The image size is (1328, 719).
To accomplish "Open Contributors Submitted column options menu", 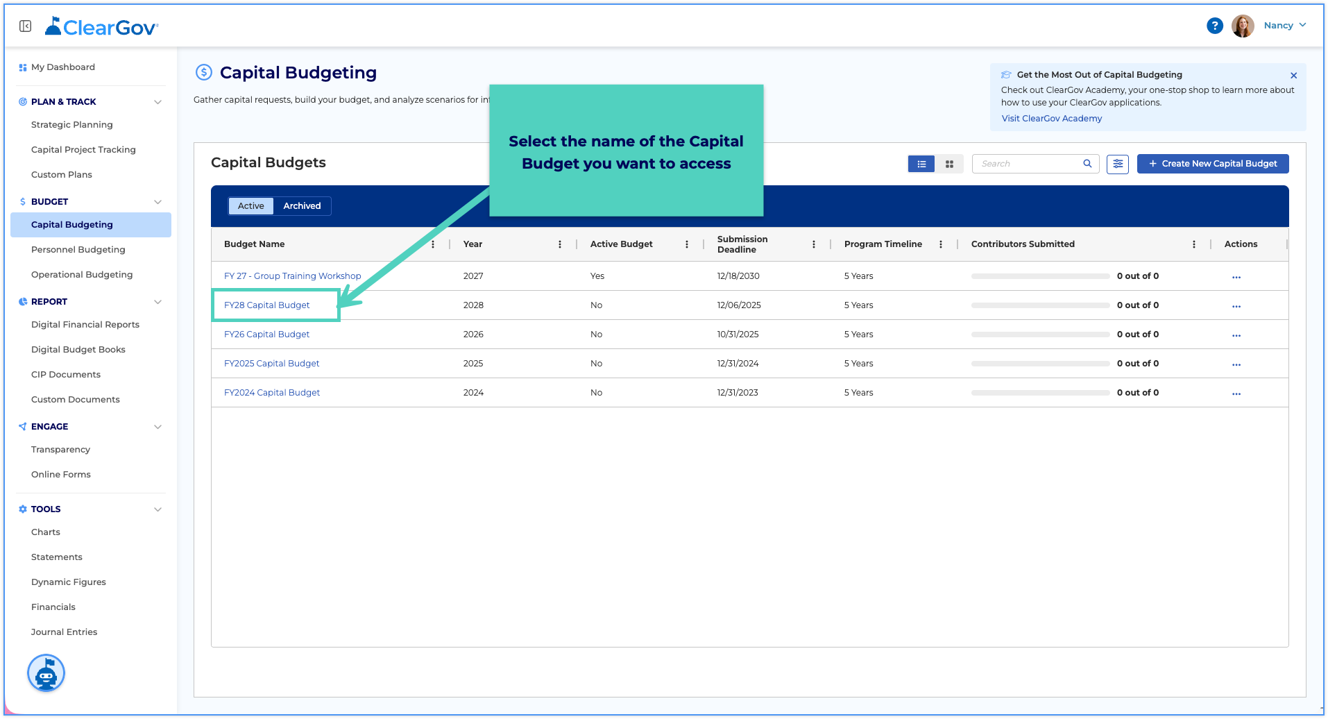I will pyautogui.click(x=1194, y=244).
